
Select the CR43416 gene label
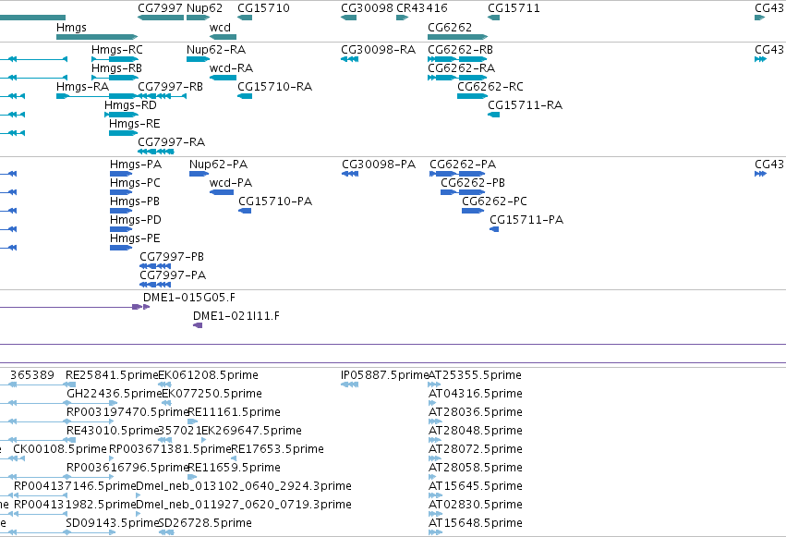click(x=422, y=8)
